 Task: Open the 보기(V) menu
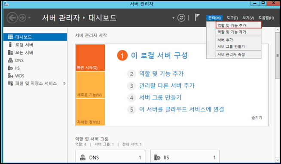tap(248, 18)
